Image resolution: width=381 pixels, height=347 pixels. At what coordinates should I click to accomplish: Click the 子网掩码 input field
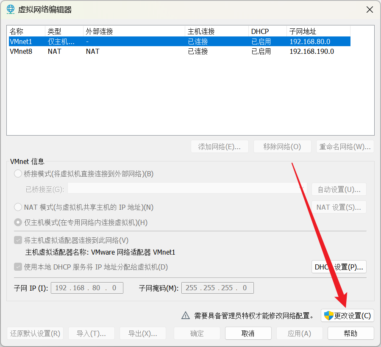[x=217, y=288]
